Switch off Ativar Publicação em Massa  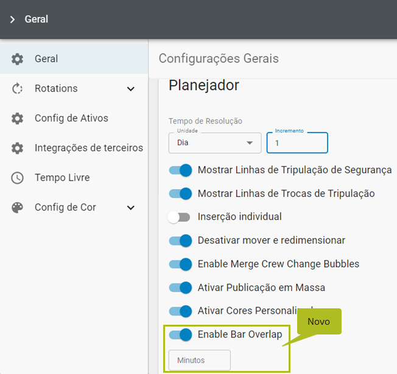click(x=180, y=288)
